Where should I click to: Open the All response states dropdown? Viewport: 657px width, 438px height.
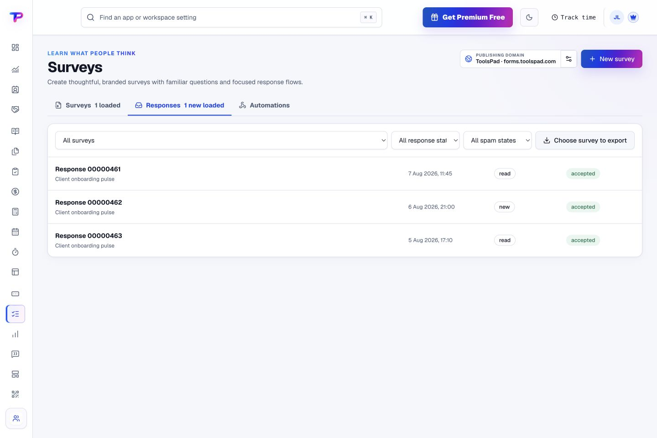(425, 141)
